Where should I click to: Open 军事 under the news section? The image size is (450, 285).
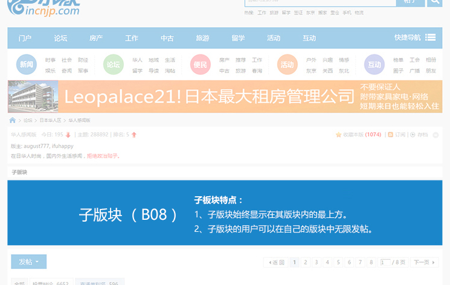[83, 71]
